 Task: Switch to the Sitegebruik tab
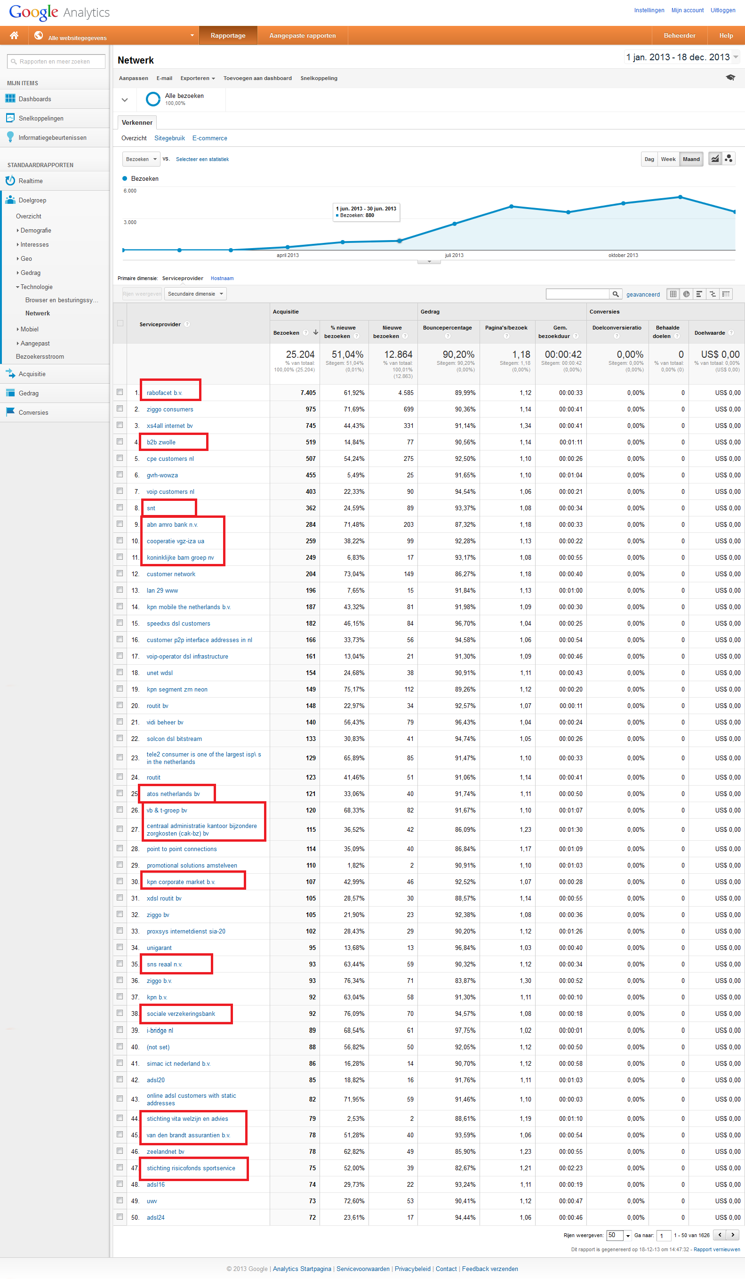(x=169, y=138)
